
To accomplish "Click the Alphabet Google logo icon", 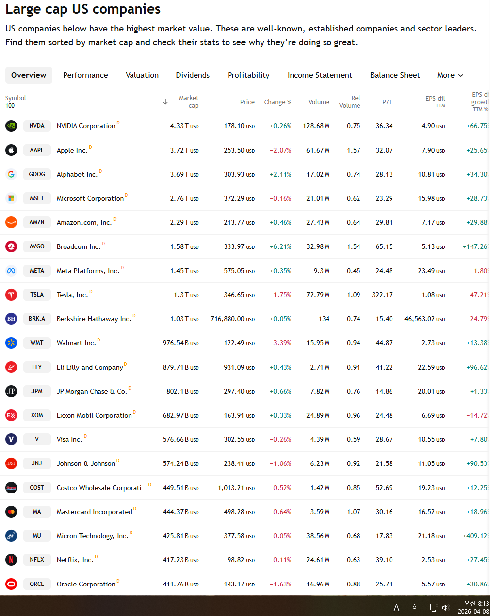I will [11, 174].
